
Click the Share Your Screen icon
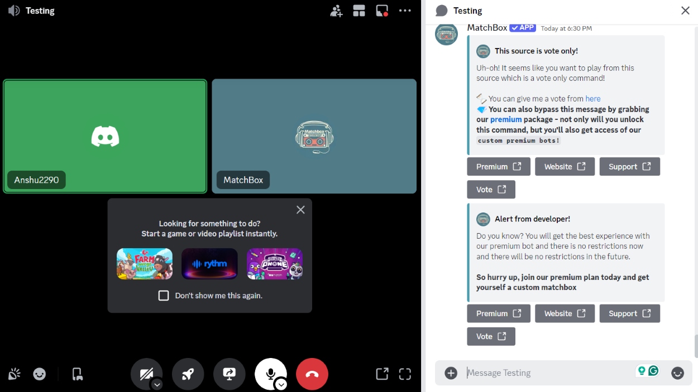tap(229, 374)
